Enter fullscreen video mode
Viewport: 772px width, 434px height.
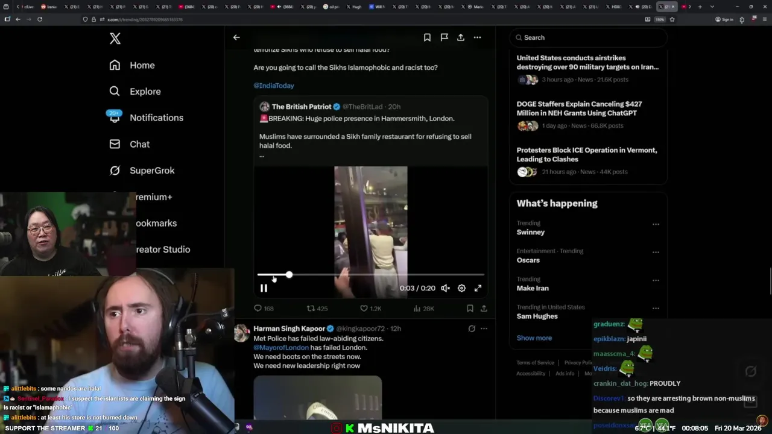click(x=478, y=288)
